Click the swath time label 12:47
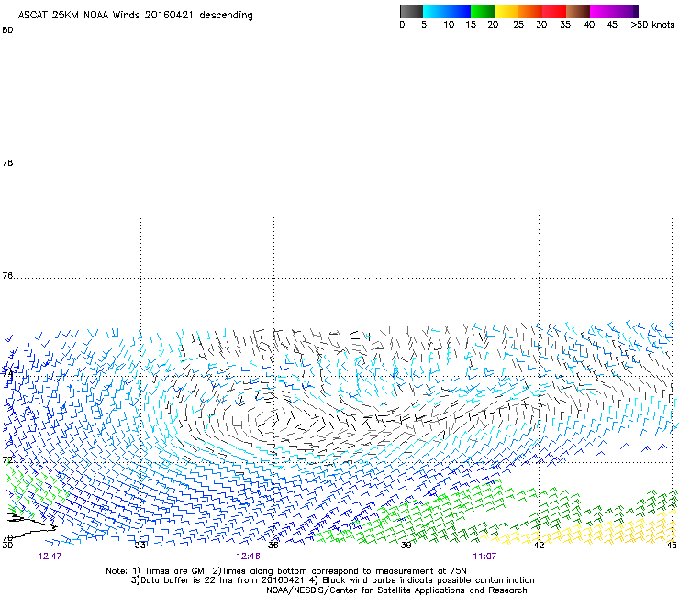 coord(50,557)
